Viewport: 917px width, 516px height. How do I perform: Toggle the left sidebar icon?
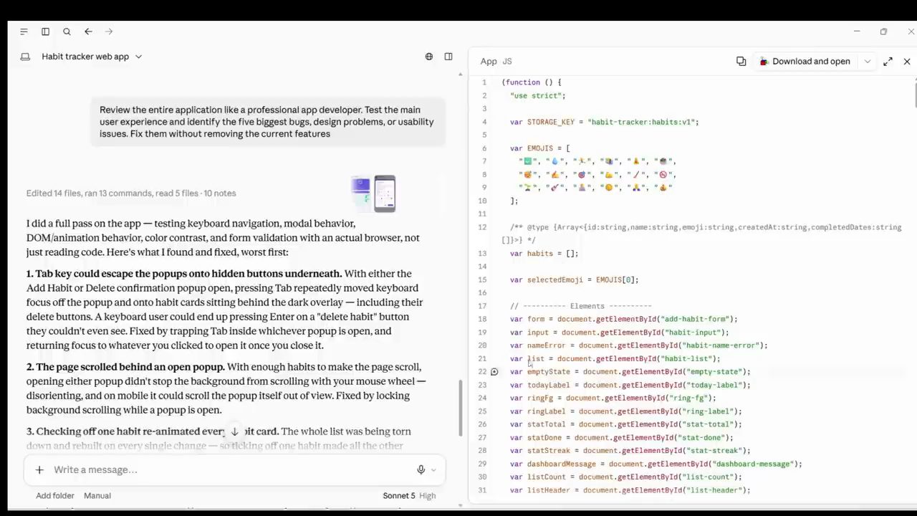45,32
